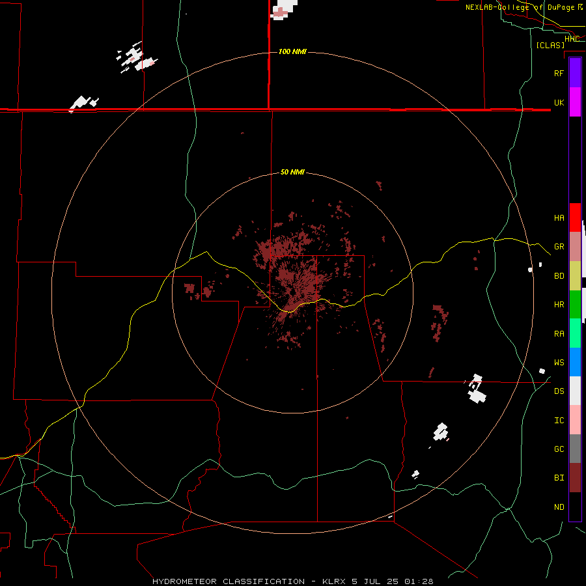The image size is (586, 586).
Task: Click the [CLAS] product label
Action: click(550, 45)
